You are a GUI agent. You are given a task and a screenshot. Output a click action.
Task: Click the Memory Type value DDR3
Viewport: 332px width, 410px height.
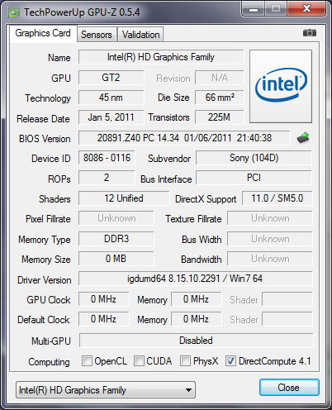116,239
